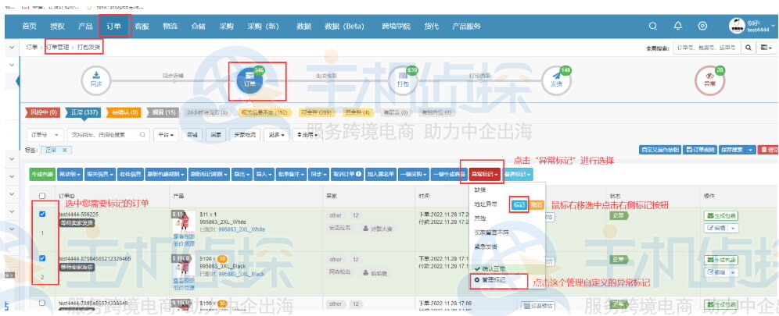
Task: Switch to the 风控中 (0) status tab
Action: tap(42, 112)
